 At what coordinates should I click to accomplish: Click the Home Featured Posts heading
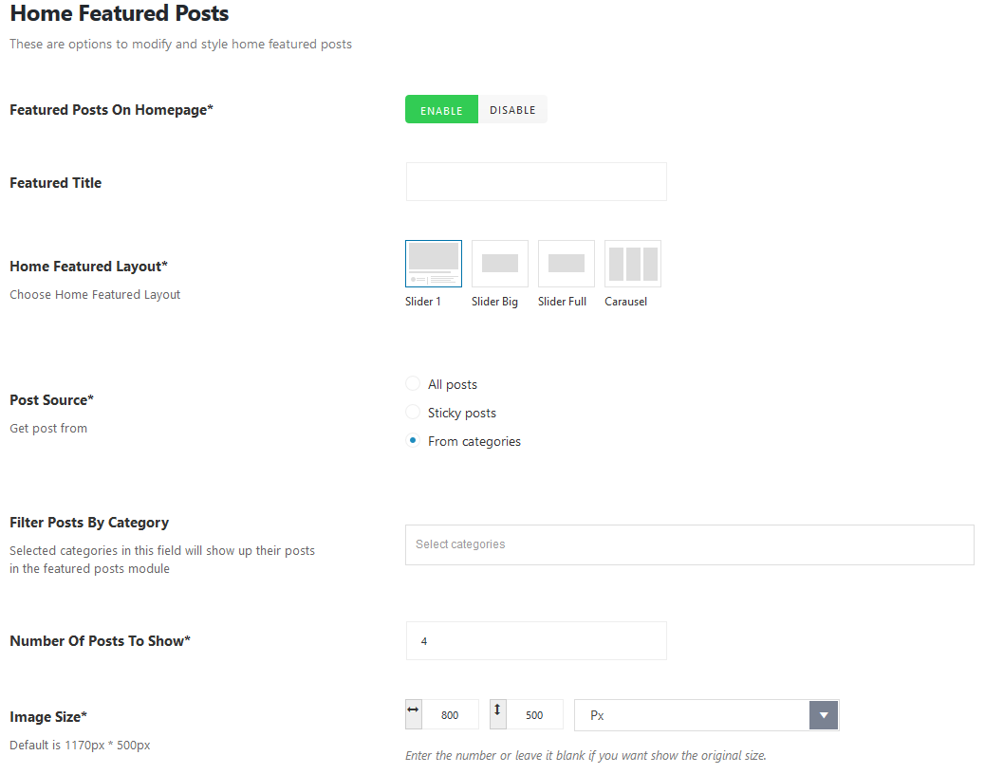tap(120, 14)
